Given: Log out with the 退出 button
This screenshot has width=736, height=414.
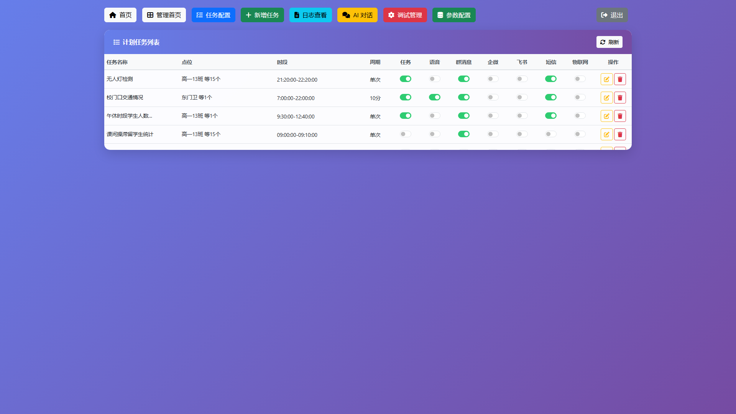Looking at the screenshot, I should tap(612, 15).
